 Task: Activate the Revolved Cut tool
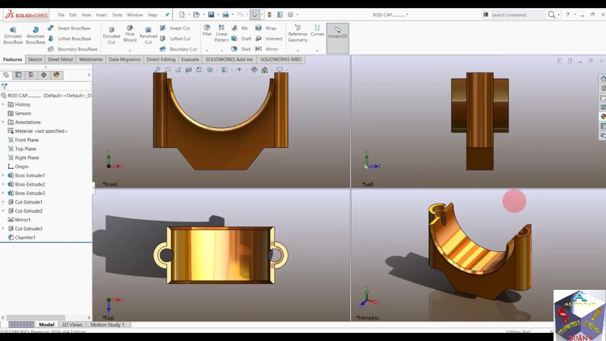click(148, 36)
